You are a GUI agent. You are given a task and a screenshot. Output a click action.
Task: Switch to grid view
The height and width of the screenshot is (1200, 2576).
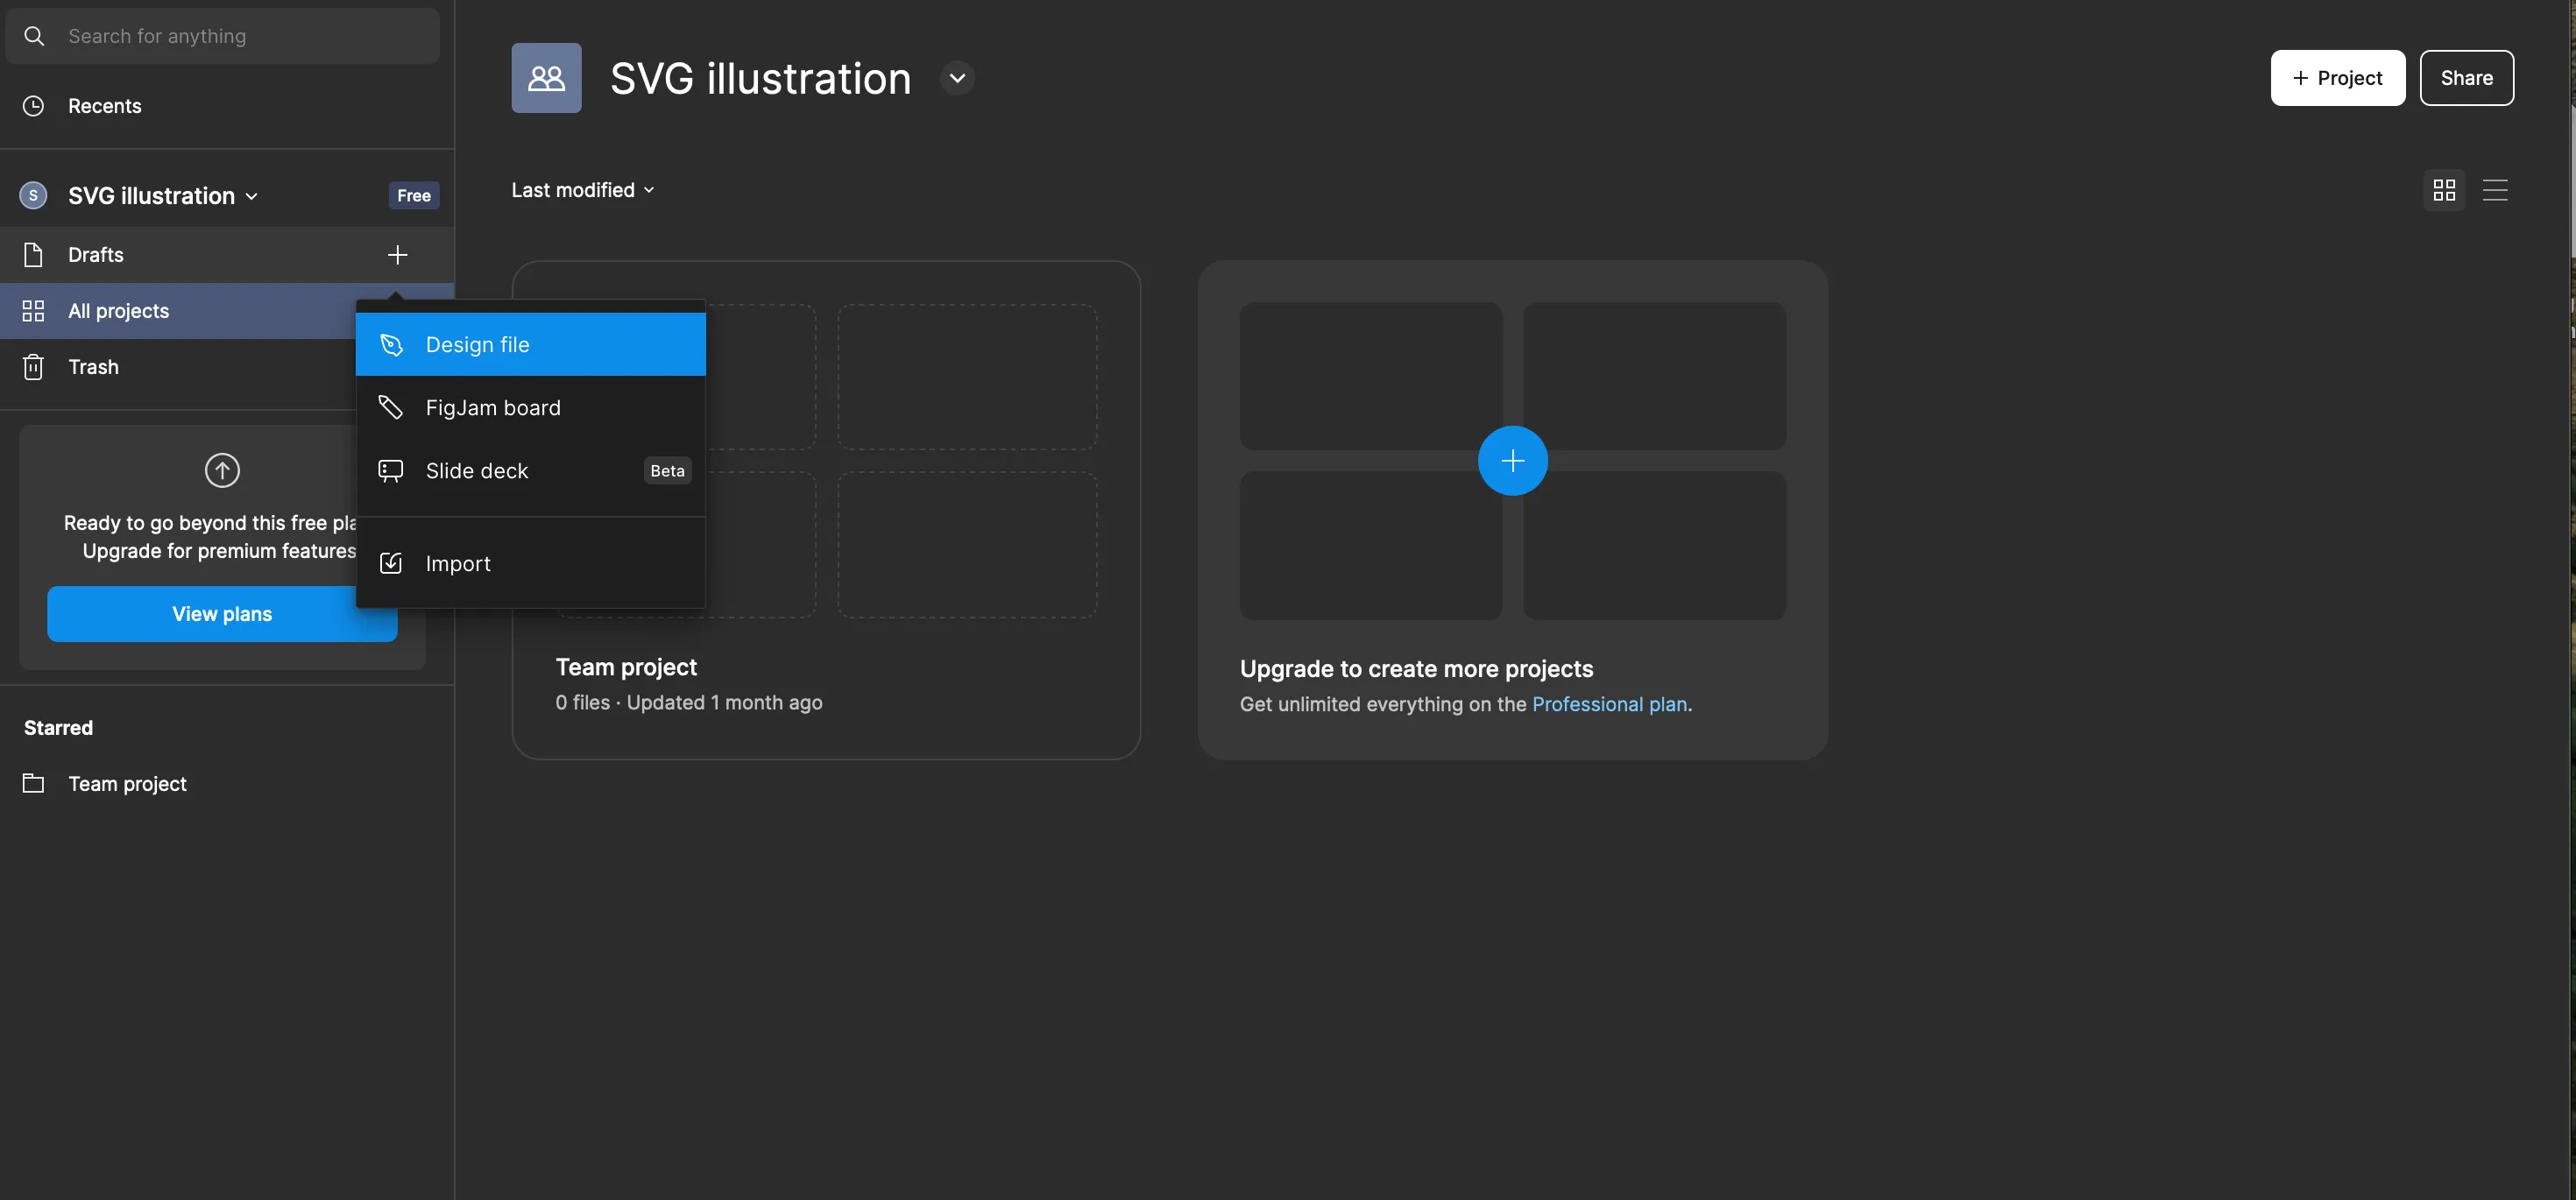pos(2444,190)
